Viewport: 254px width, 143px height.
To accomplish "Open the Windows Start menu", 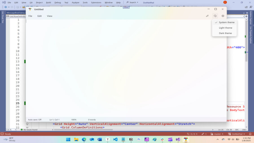I will click(68, 139).
